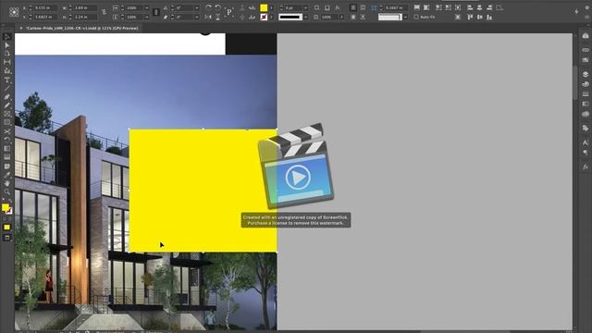The image size is (592, 333).
Task: Open the stroke weight dropdown
Action: tap(305, 7)
